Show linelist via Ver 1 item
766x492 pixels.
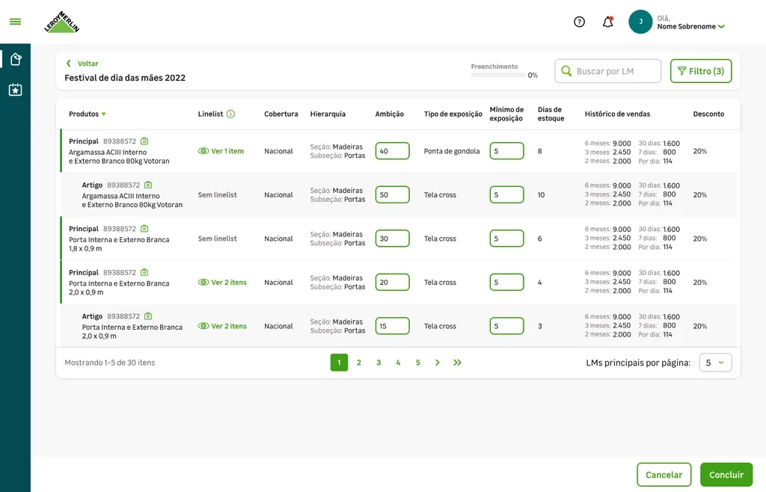(x=221, y=151)
